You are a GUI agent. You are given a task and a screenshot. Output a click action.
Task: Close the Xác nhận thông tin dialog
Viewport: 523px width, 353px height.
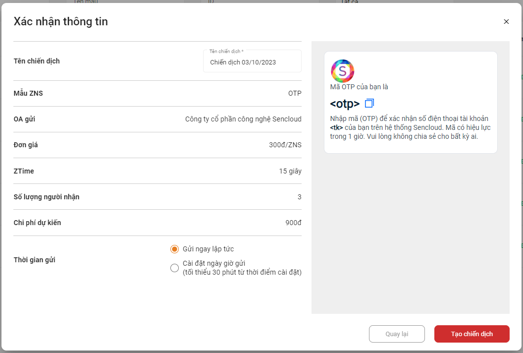click(506, 22)
